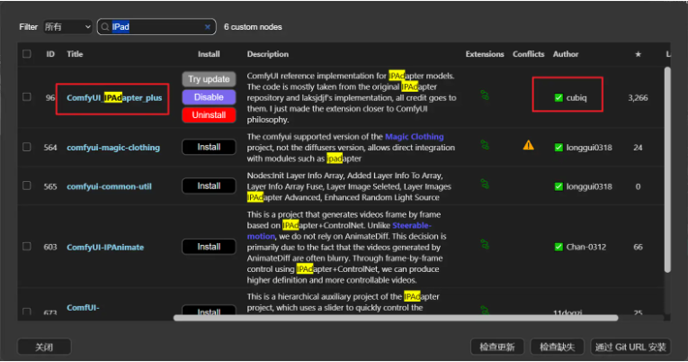This screenshot has height=362, width=688.
Task: Click the Disable button
Action: 209,97
